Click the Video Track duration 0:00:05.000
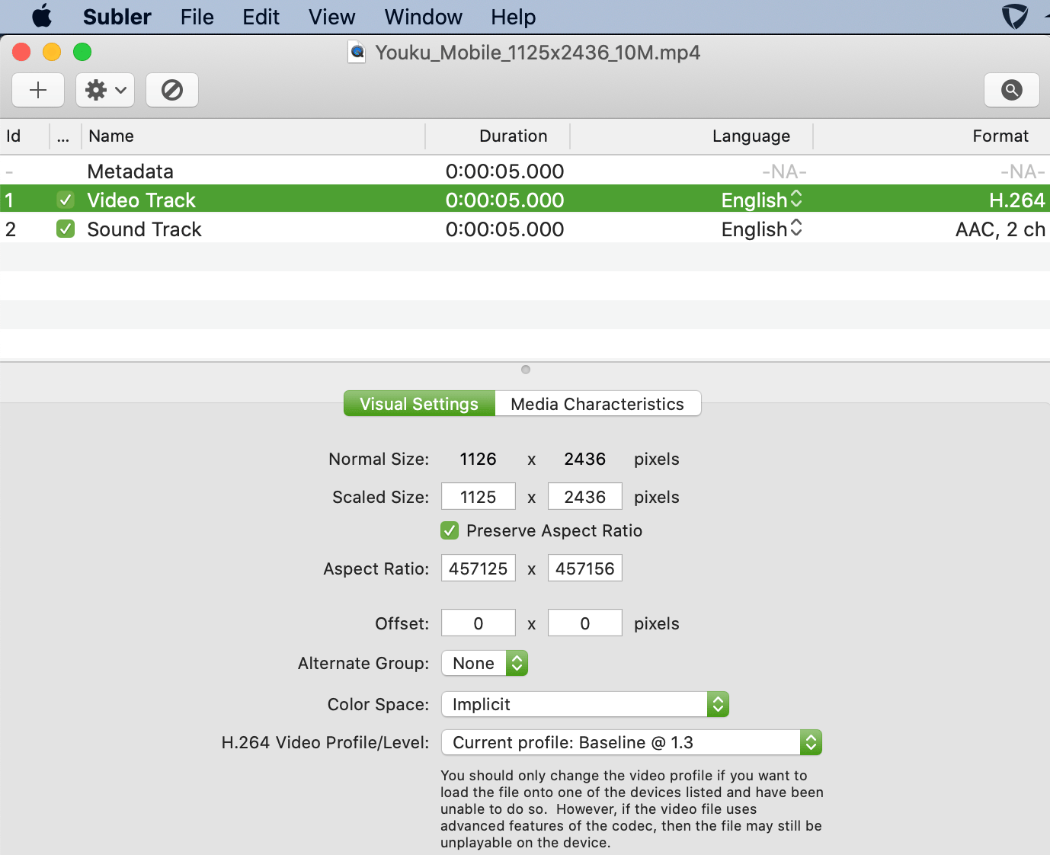 [505, 200]
